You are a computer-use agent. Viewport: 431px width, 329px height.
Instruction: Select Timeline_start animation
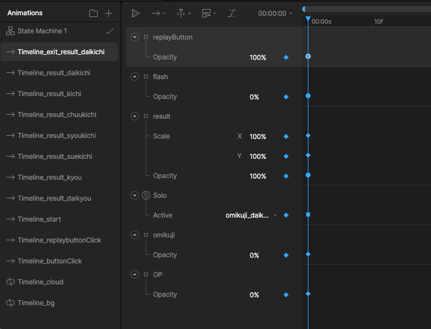(59, 219)
